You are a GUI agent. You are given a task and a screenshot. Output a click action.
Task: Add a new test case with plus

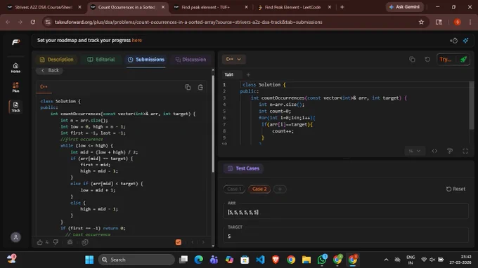280,189
